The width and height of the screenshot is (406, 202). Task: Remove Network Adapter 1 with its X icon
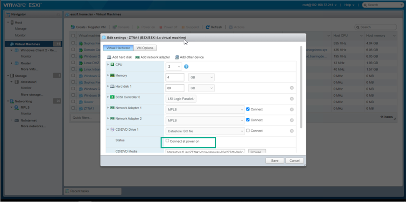tap(291, 110)
